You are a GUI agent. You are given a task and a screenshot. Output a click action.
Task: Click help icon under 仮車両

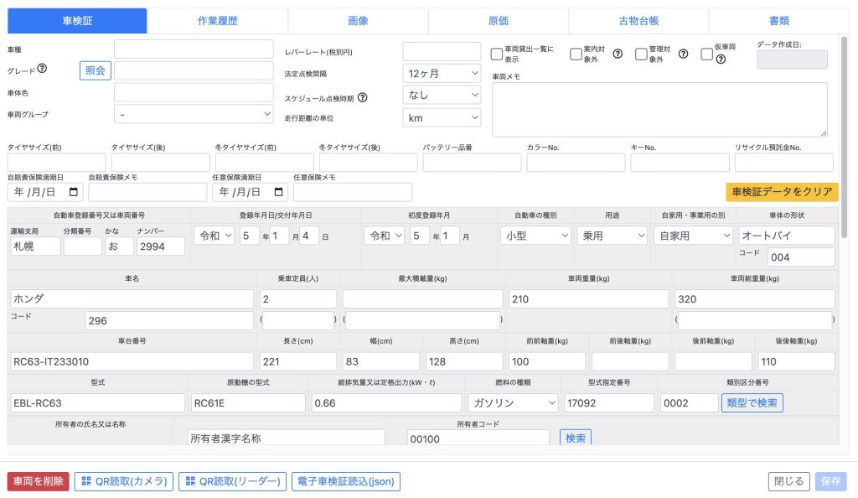click(720, 60)
